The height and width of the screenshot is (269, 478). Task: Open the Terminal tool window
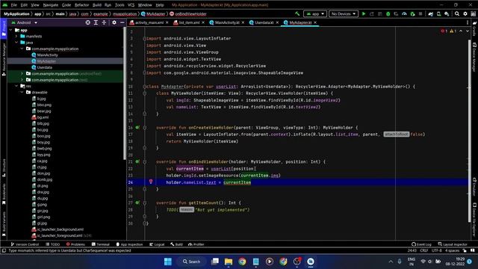101,244
